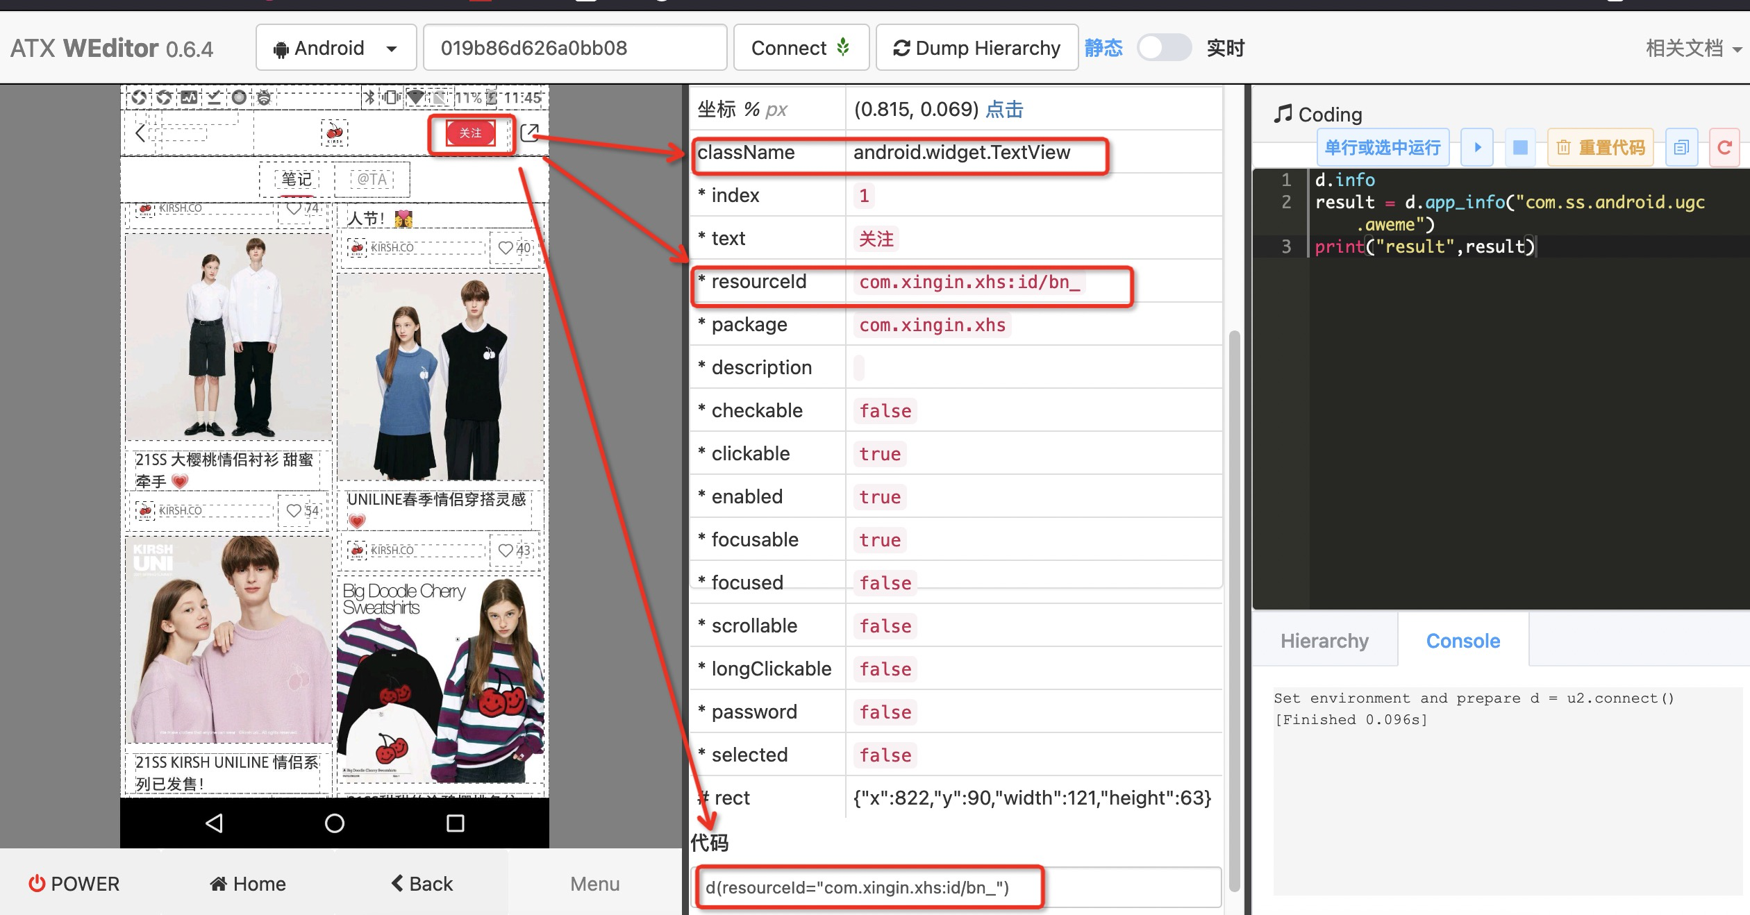1750x915 pixels.
Task: Click the 点击 link beside coordinates
Action: click(1004, 109)
